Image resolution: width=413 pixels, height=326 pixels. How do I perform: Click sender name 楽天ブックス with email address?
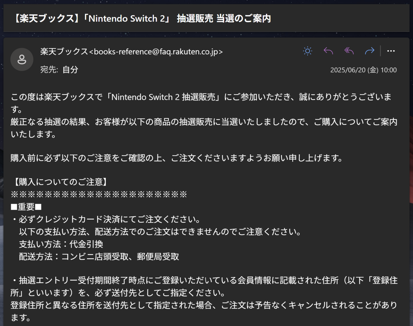click(132, 52)
